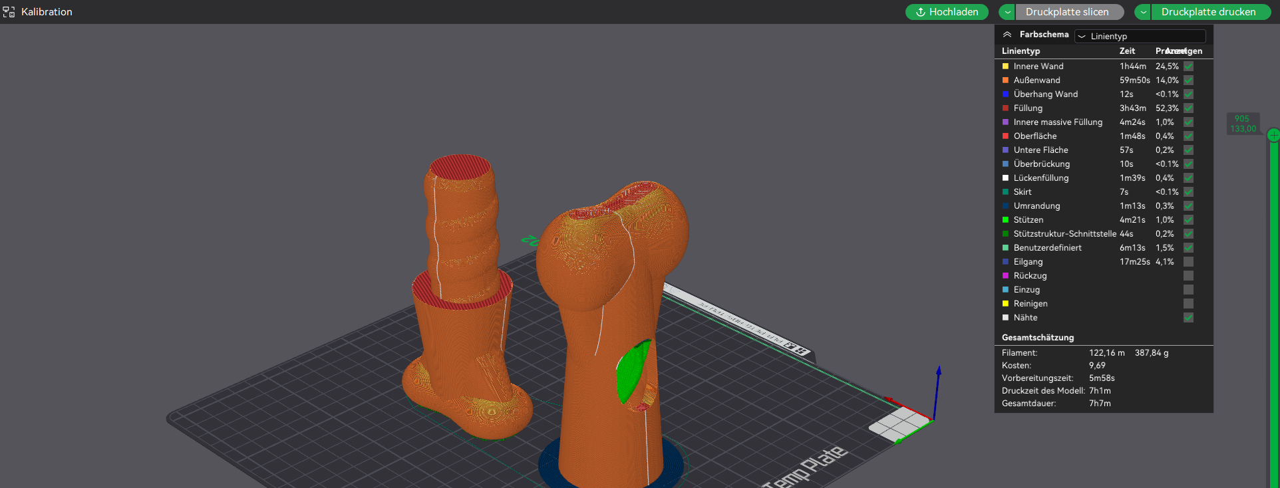Click the layer label showing 905 and 133,00
Screen dimensions: 1280x488
pyautogui.click(x=1243, y=124)
